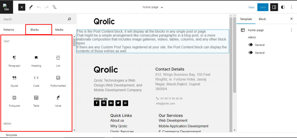297x138 pixels.
Task: Select the second General template area
Action: pos(257,53)
